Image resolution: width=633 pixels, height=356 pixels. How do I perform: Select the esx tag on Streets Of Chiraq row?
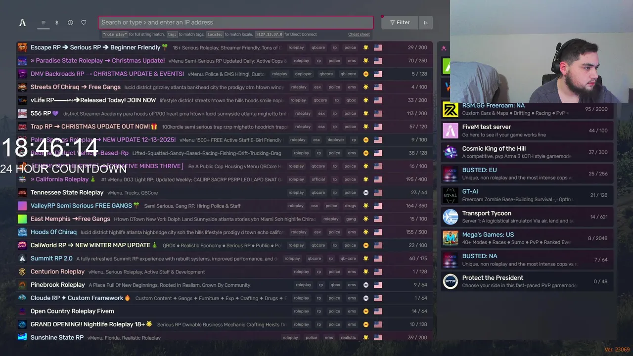[x=318, y=87]
